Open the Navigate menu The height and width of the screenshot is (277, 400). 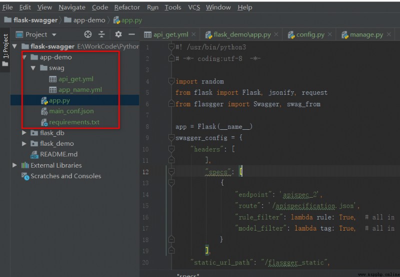72,7
